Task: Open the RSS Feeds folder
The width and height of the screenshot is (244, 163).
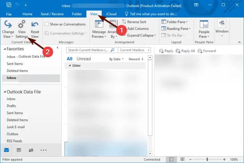Action: 14,141
